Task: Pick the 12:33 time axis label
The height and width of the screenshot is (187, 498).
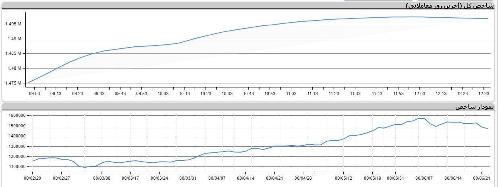Action: click(x=483, y=93)
